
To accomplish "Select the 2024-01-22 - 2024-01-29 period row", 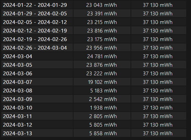I will click(94, 5).
